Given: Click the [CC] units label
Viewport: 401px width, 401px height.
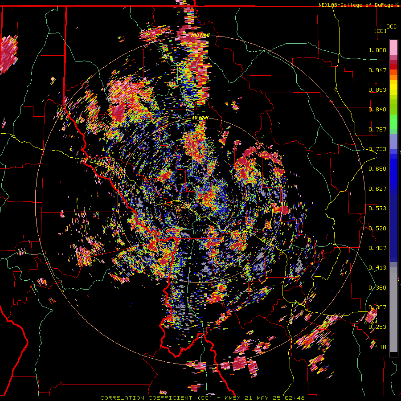Looking at the screenshot, I should click(380, 31).
